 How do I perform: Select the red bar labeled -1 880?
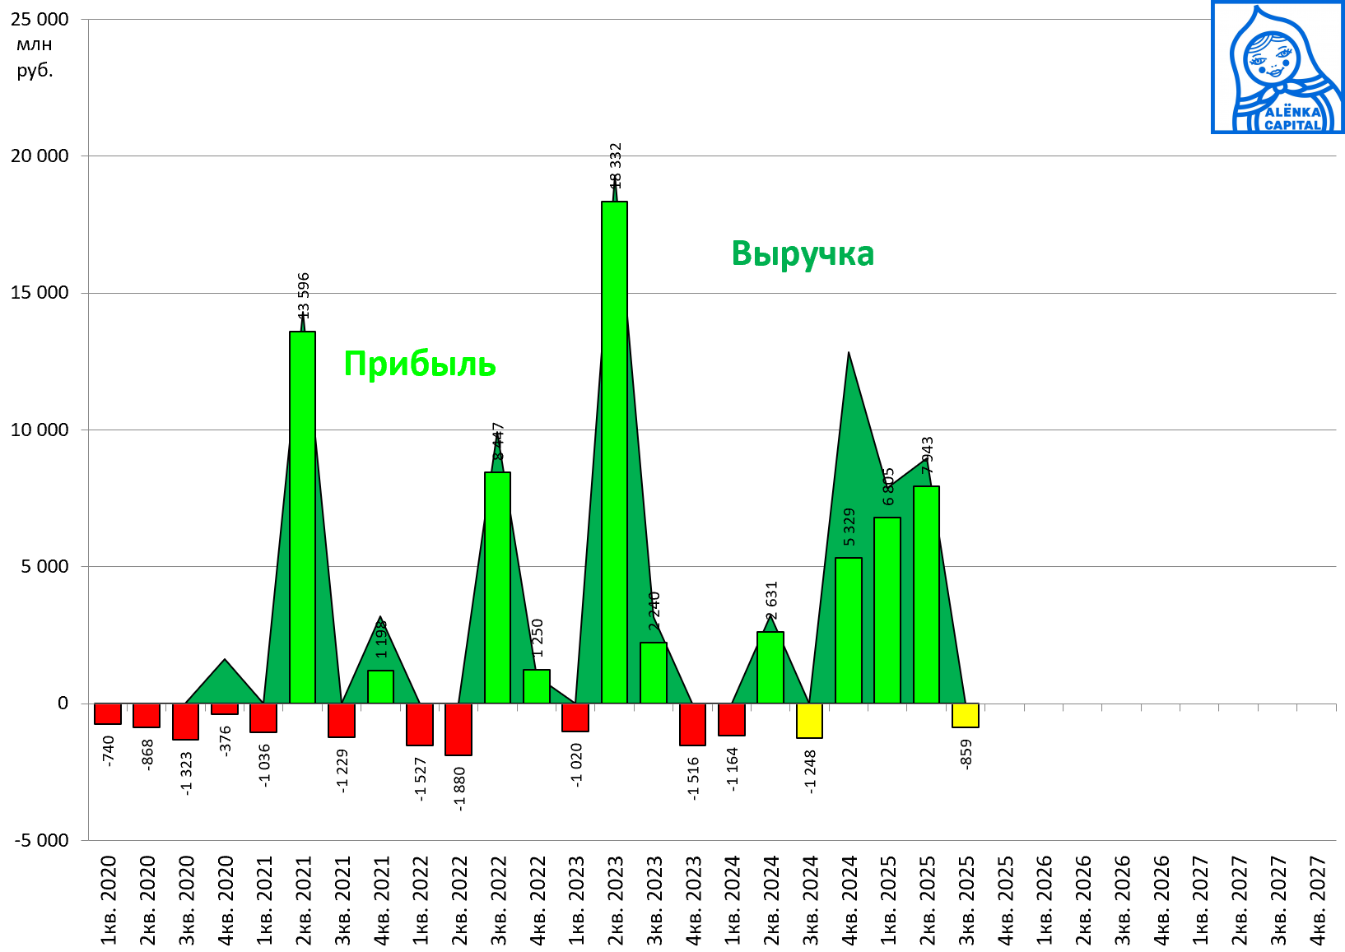coord(458,729)
